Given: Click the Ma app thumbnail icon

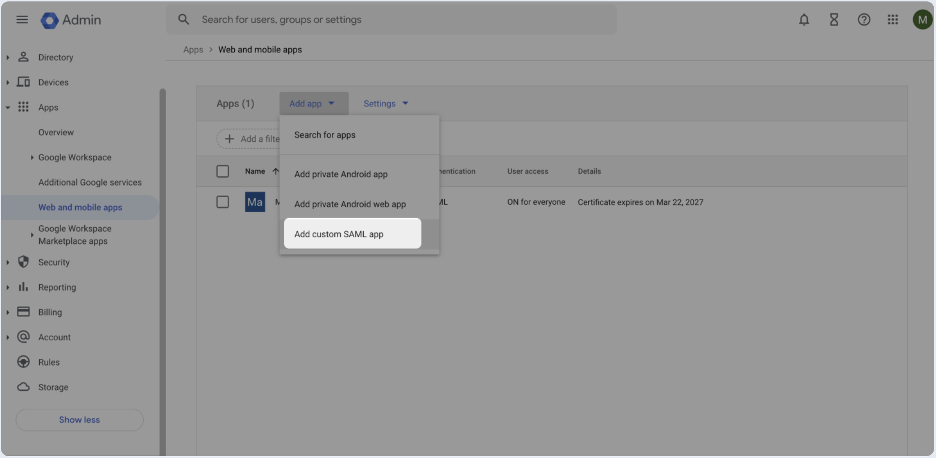Looking at the screenshot, I should (255, 202).
